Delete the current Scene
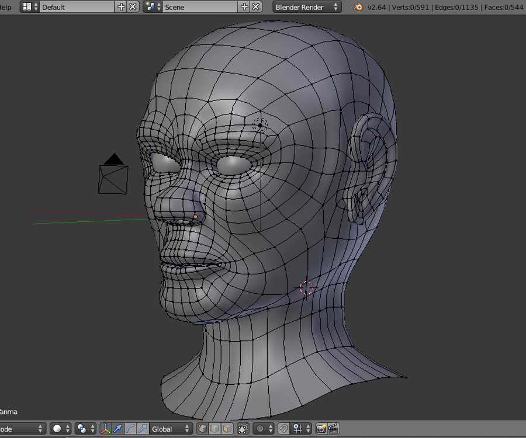 point(256,7)
